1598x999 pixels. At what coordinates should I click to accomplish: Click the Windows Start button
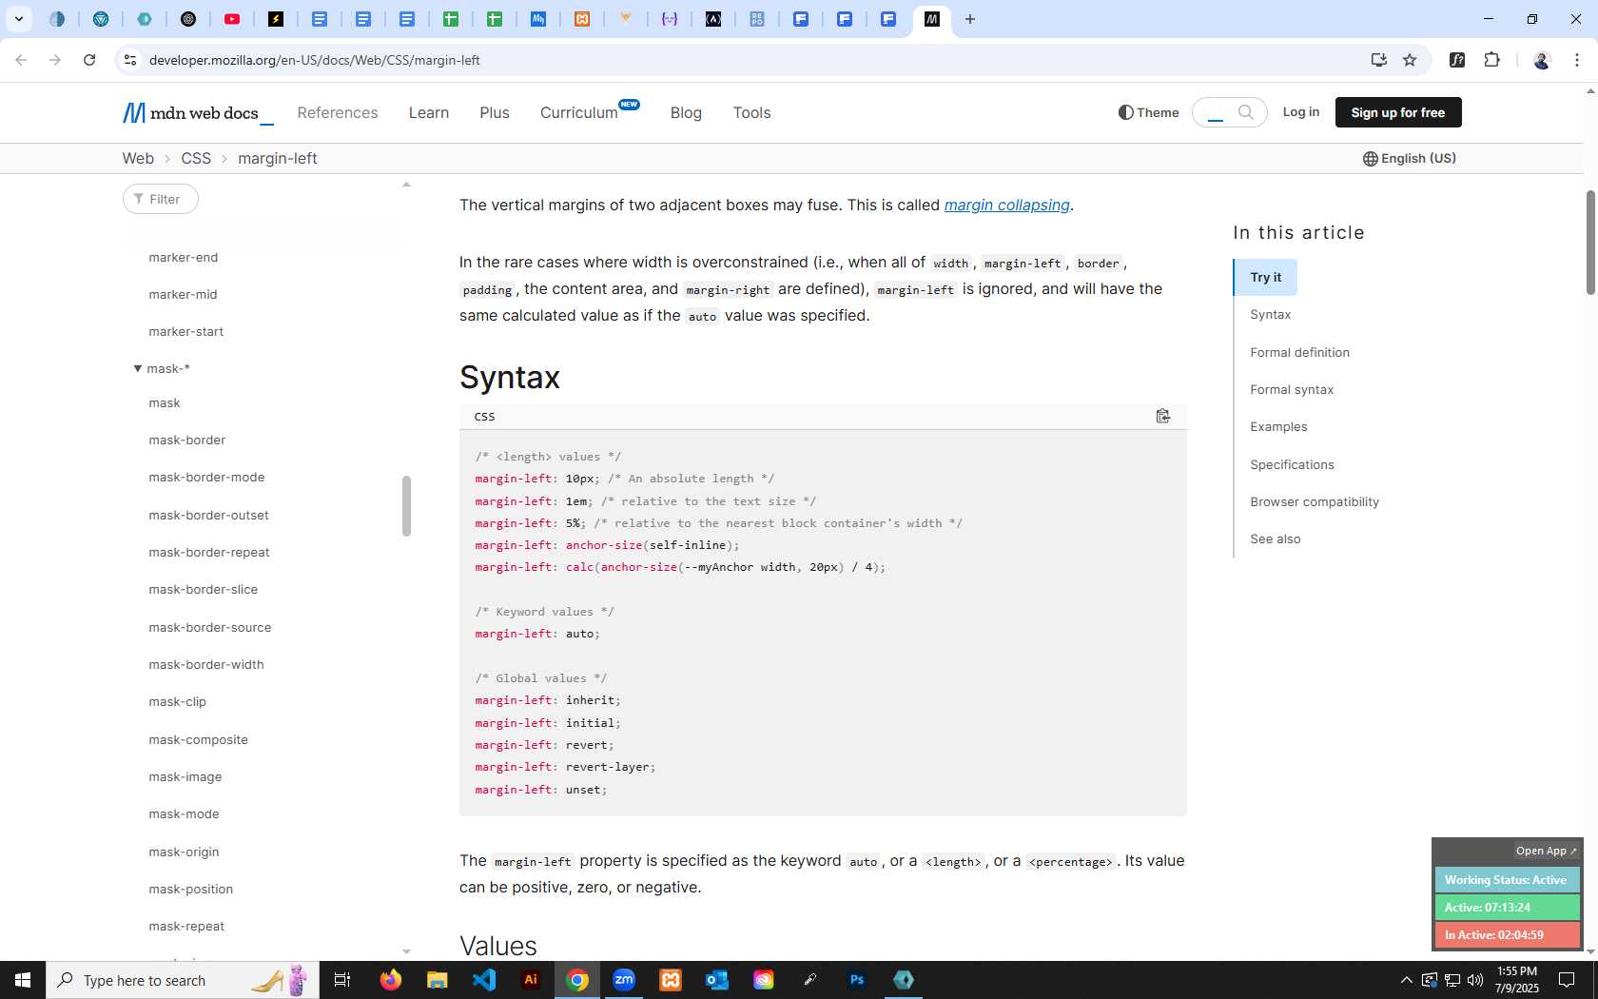23,980
